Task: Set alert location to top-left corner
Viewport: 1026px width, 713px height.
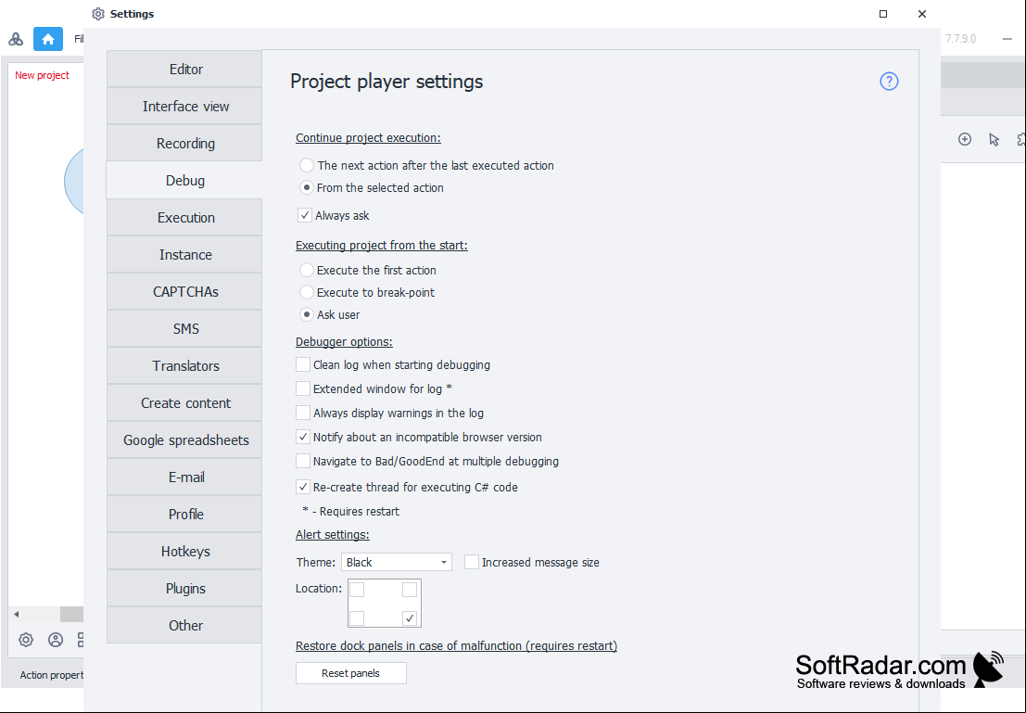Action: tap(357, 590)
